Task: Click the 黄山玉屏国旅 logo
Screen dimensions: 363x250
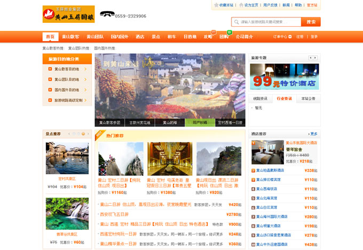Action: (68, 14)
